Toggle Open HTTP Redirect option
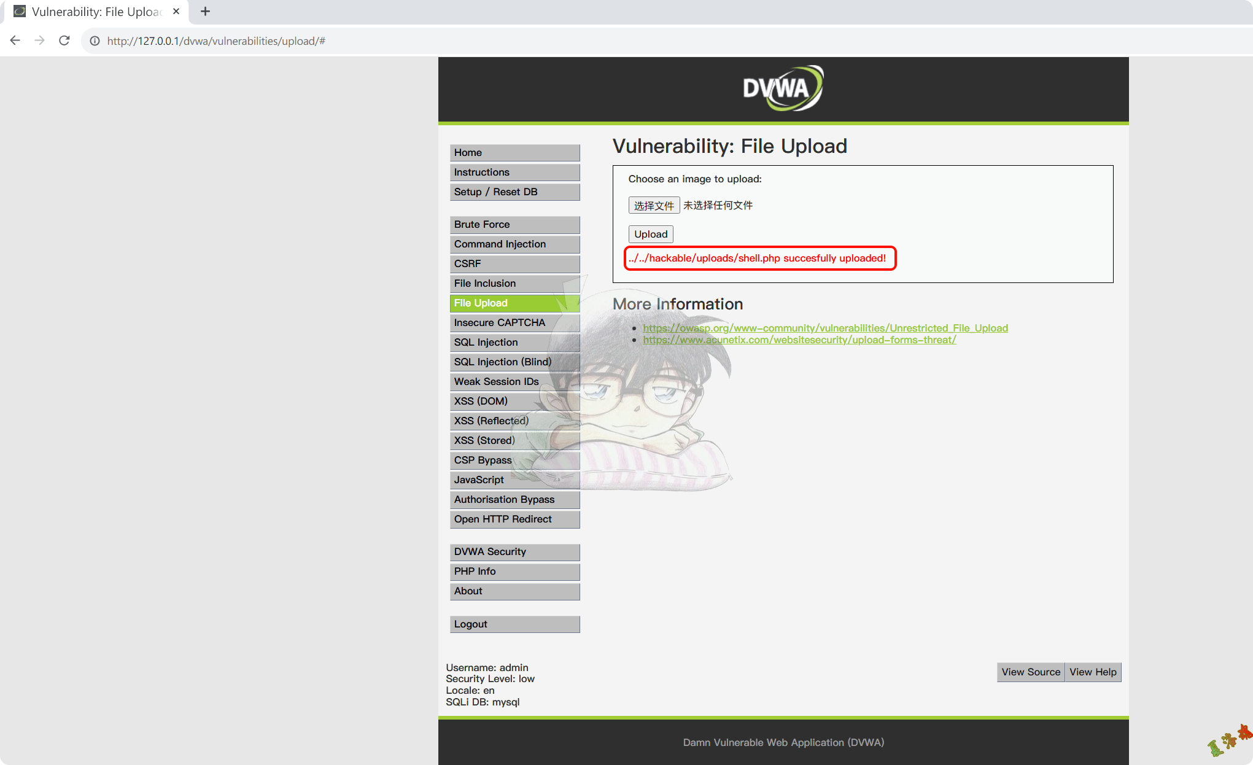This screenshot has width=1253, height=765. pos(504,519)
